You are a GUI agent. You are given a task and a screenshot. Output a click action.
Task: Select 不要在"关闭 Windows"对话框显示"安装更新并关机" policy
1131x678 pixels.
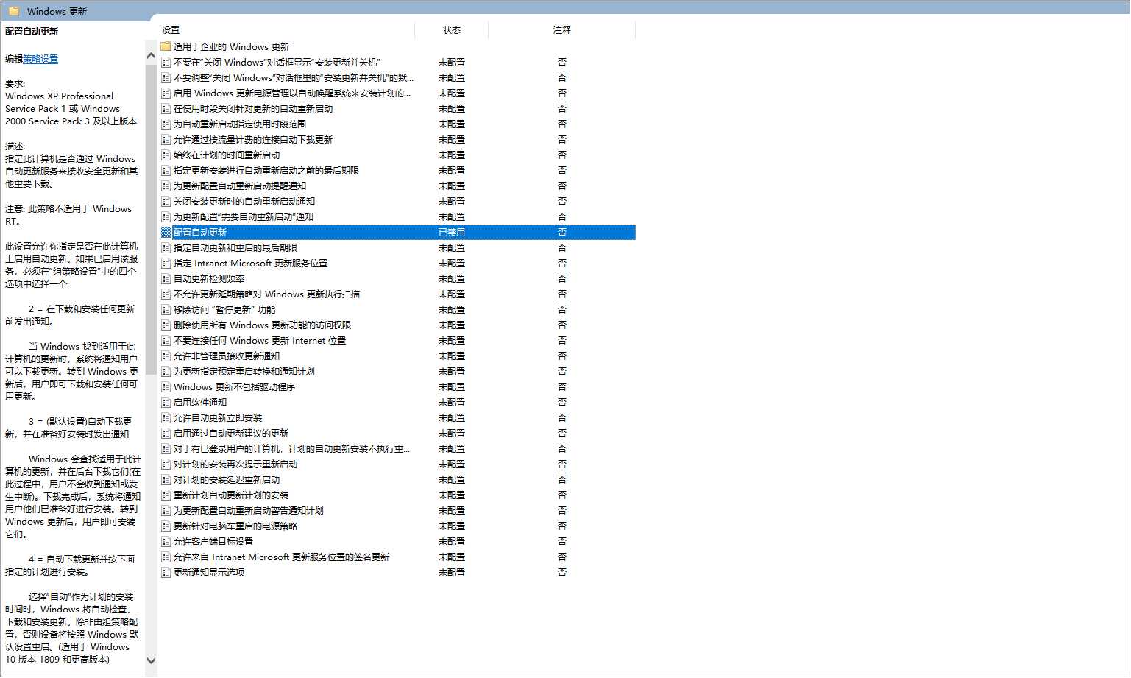(277, 62)
